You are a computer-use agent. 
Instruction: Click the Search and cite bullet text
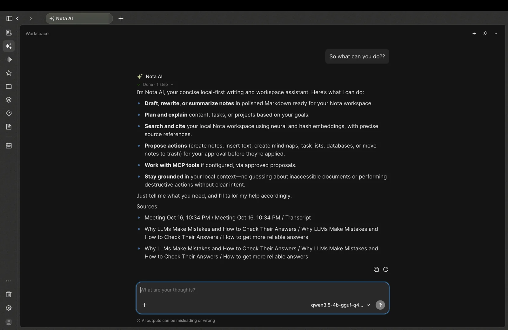coord(261,130)
